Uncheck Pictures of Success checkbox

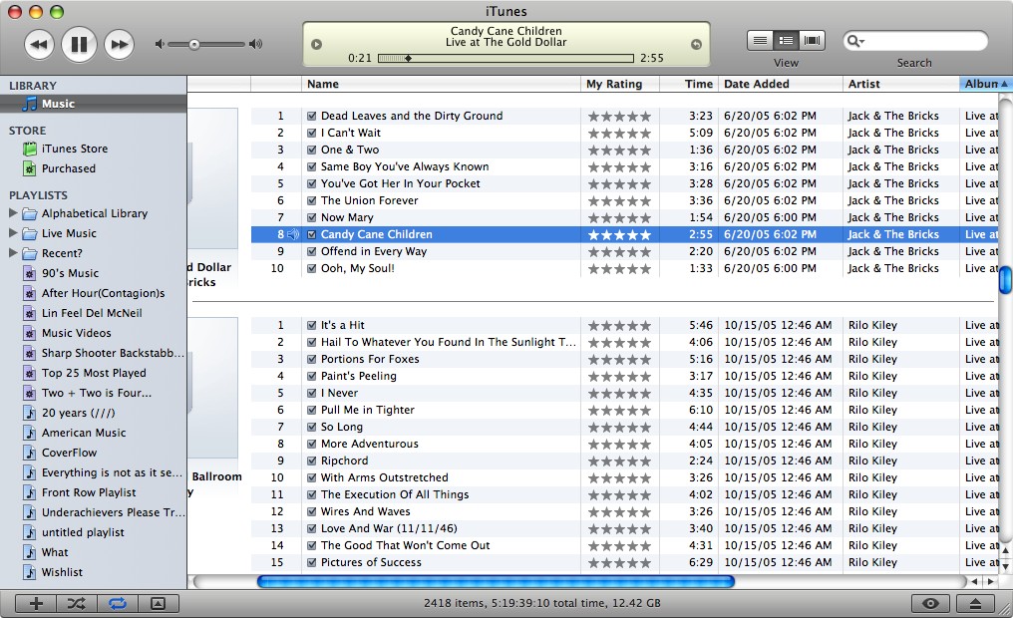[x=311, y=562]
